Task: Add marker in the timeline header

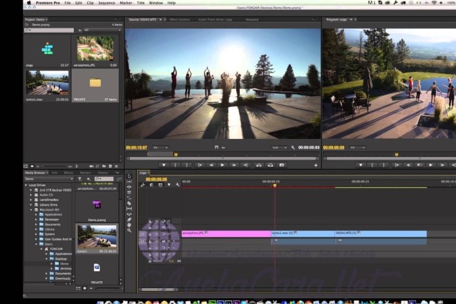Action: 169,185
